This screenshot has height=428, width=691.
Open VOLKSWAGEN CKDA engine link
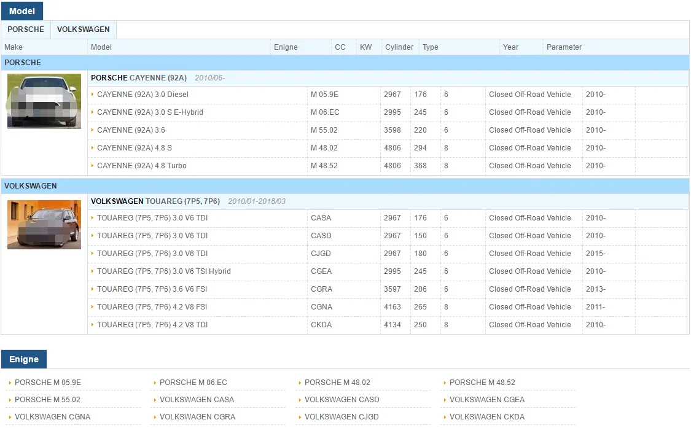(488, 417)
